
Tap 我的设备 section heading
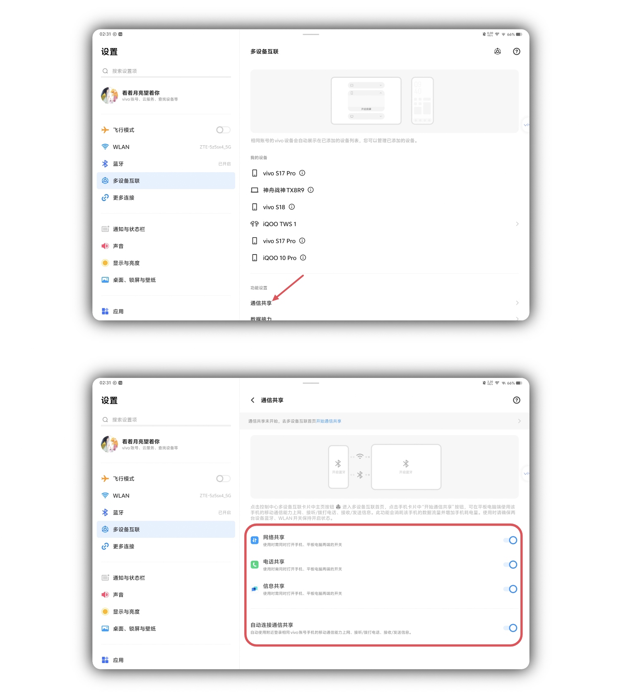click(x=259, y=158)
